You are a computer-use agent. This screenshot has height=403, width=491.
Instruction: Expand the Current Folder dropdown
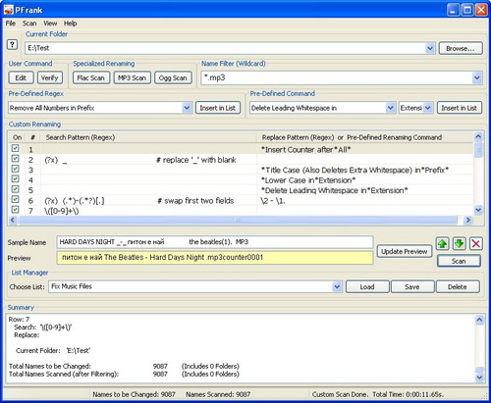pyautogui.click(x=430, y=48)
